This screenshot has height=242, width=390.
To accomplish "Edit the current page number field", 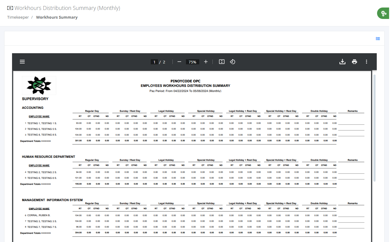I will [x=154, y=62].
